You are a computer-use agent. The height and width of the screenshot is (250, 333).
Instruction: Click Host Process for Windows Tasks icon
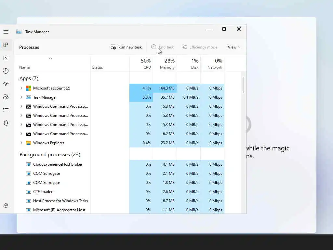click(x=29, y=201)
